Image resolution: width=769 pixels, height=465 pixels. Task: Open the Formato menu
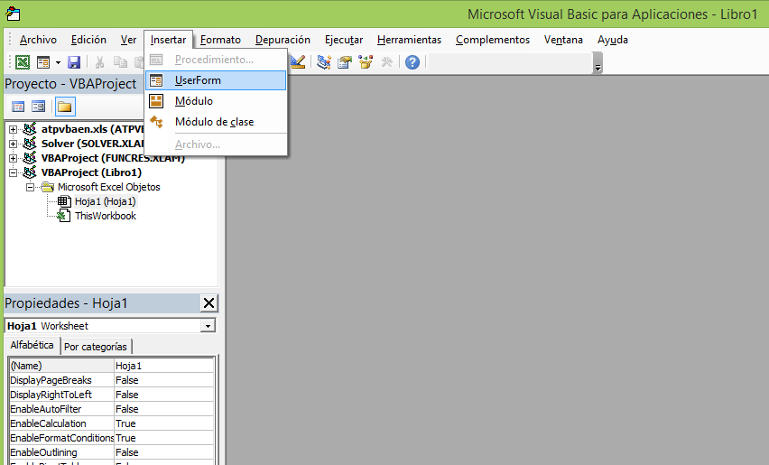221,40
